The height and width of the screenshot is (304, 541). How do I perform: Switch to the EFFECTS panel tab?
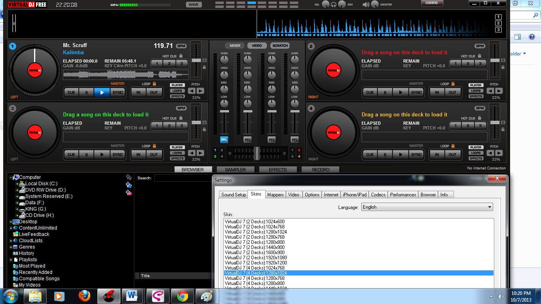[x=278, y=169]
